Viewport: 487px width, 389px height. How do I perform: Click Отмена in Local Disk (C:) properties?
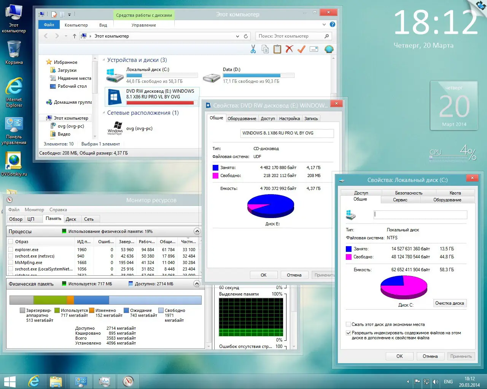(430, 356)
